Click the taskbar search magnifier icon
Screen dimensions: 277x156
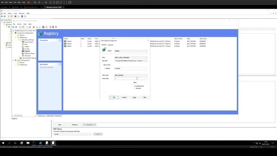pos(9,143)
